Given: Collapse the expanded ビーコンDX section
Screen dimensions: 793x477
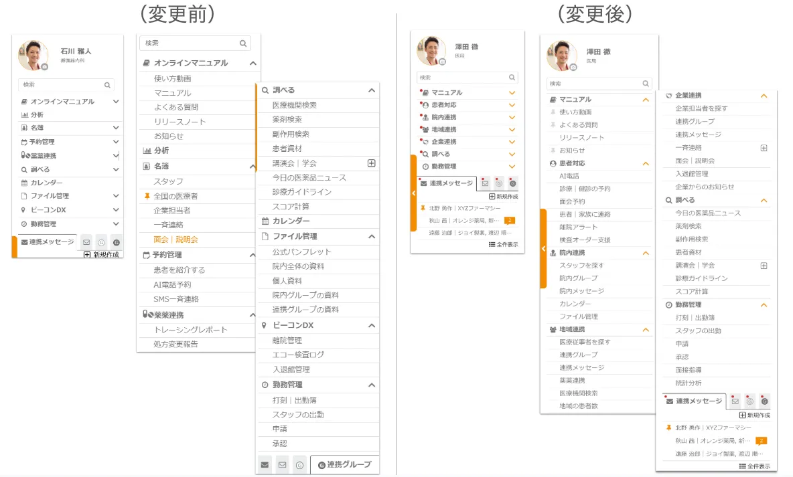Looking at the screenshot, I should pyautogui.click(x=372, y=326).
